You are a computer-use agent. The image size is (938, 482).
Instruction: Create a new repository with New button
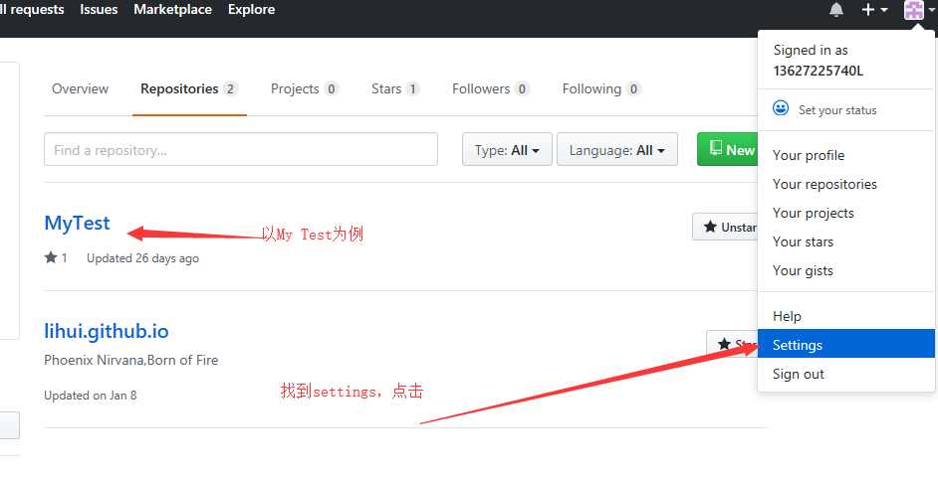[728, 149]
